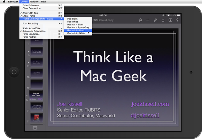Image resolution: width=202 pixels, height=139 pixels.
Task: Select iPad White frame skin
Action: (x=78, y=22)
